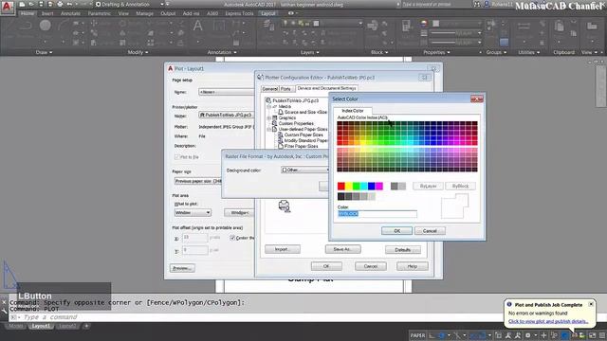Open Layer Properties icon in Layers panel
This screenshot has height=341, width=607.
click(268, 26)
